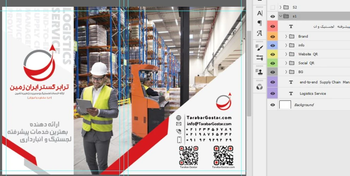Expand the S2 group
The width and height of the screenshot is (350, 176).
281,7
